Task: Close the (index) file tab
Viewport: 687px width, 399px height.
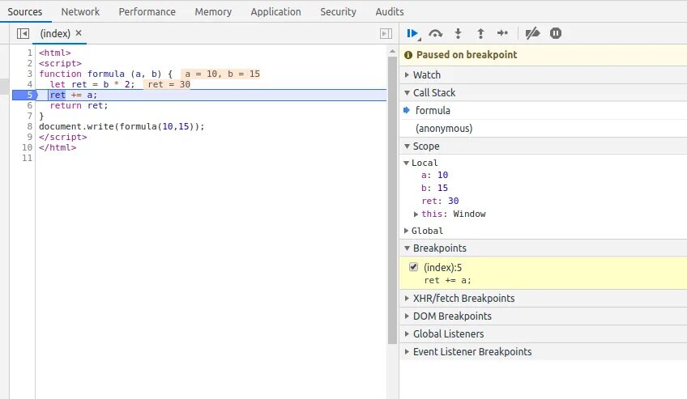Action: 79,33
